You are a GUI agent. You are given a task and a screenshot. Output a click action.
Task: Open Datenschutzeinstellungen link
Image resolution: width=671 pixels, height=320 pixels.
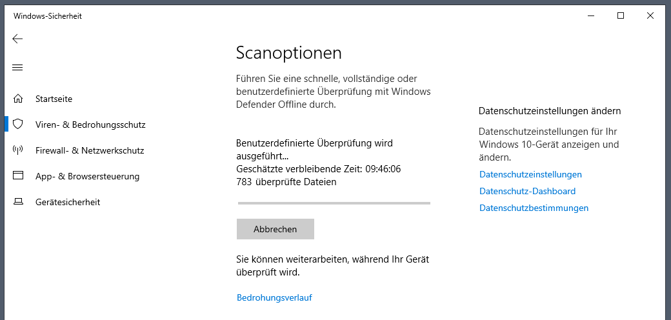tap(530, 175)
